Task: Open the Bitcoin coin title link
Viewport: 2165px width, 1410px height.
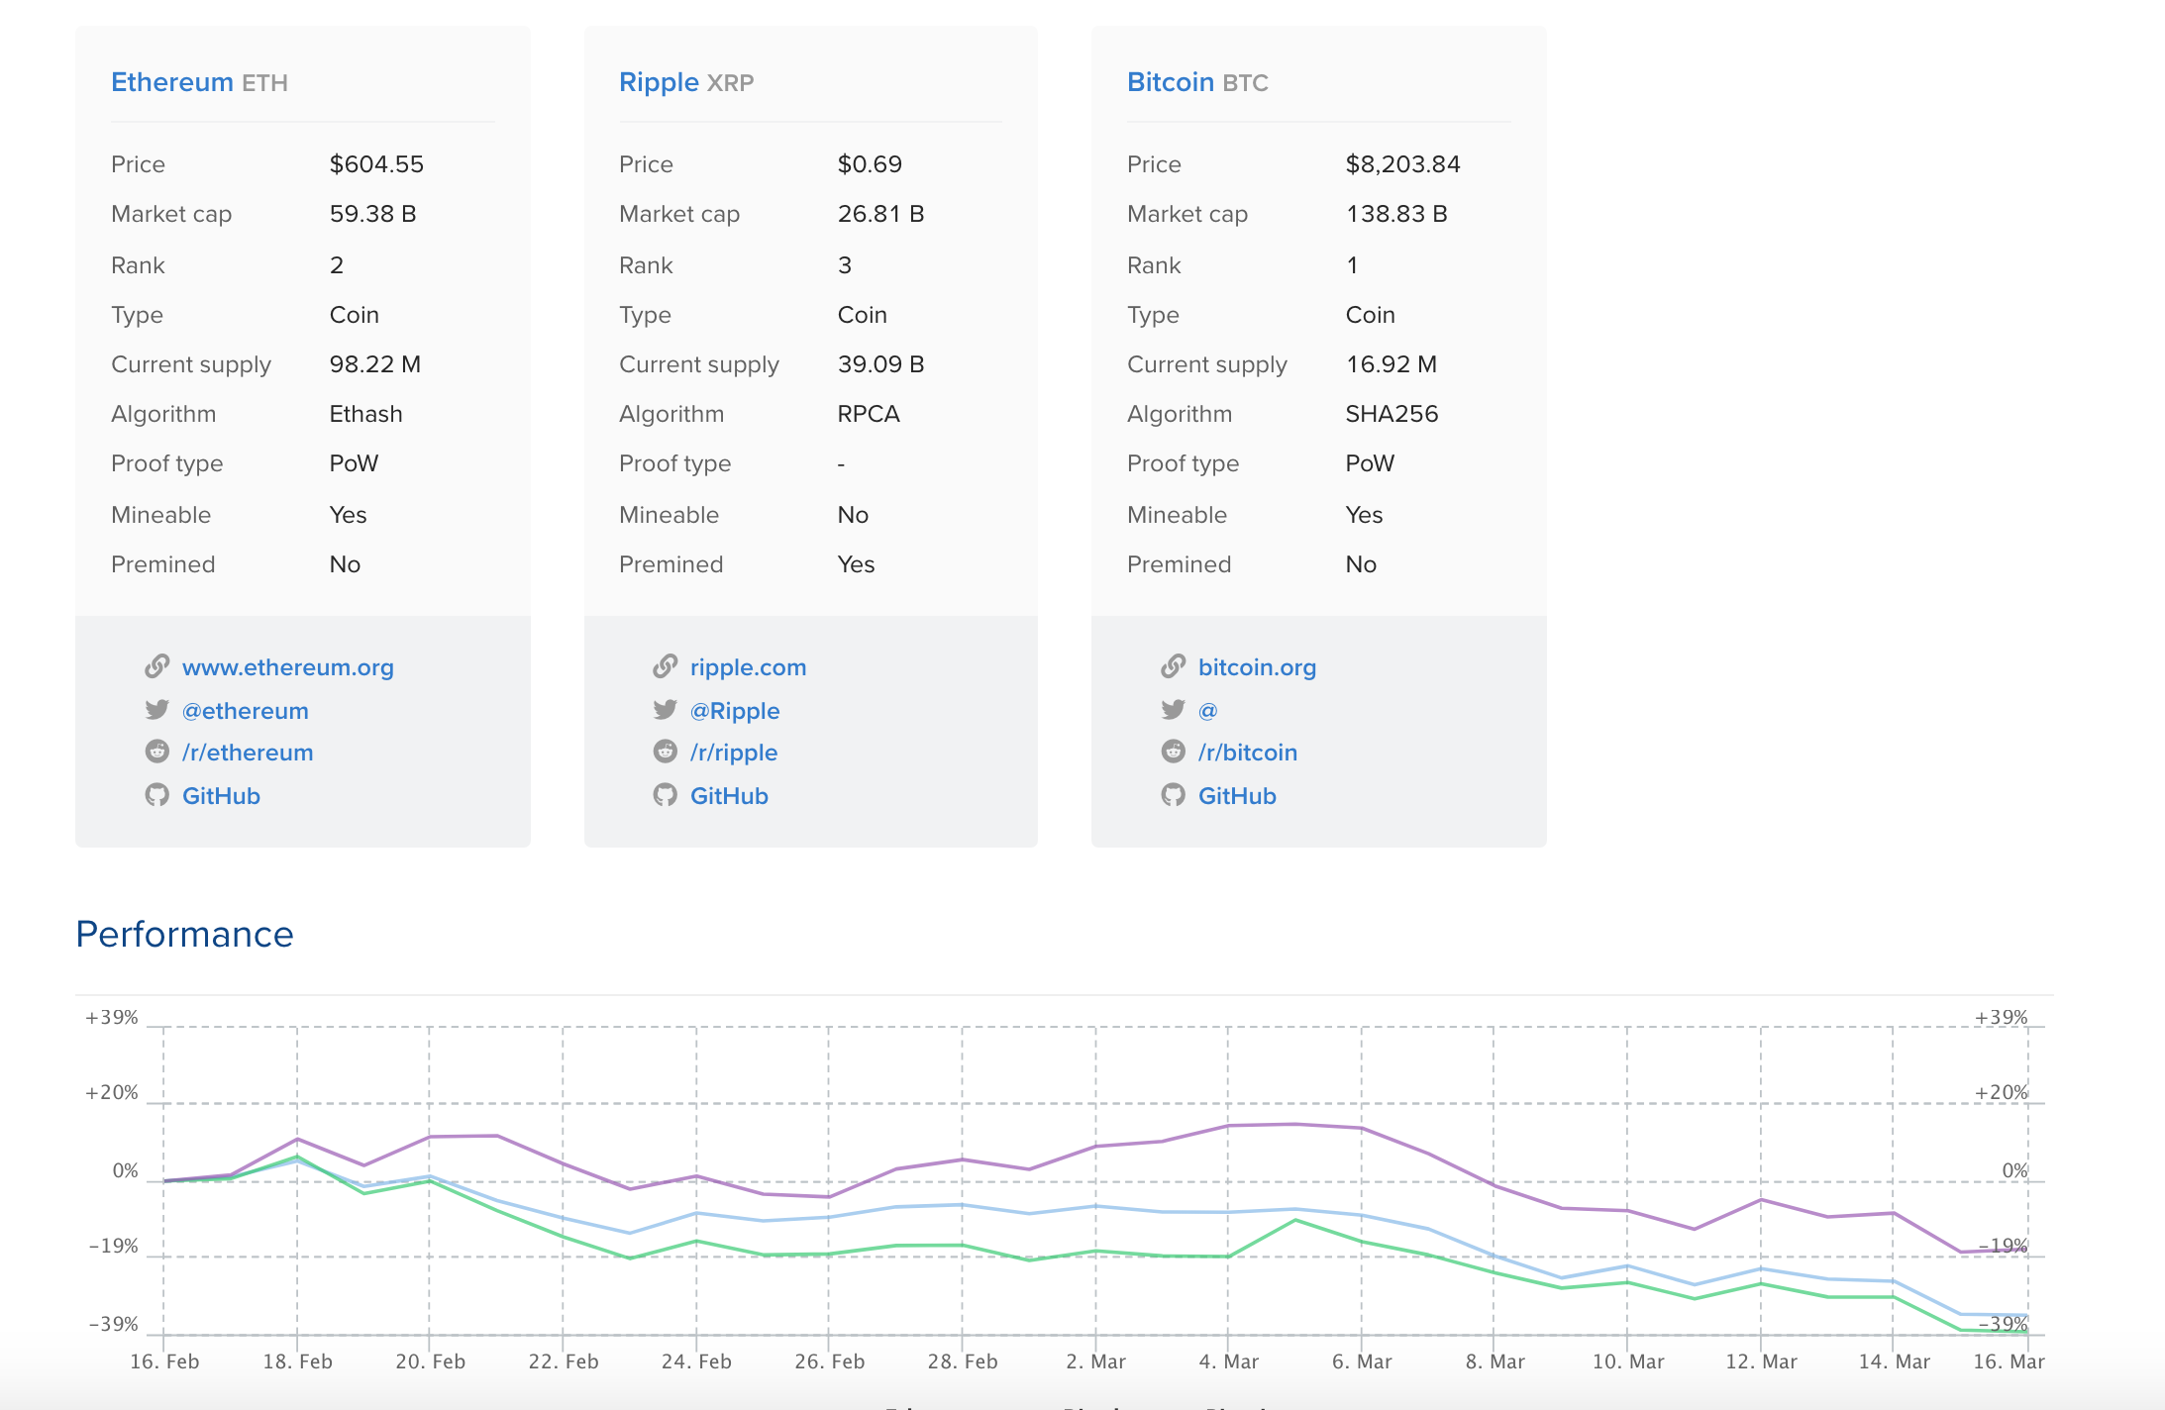Action: 1170,82
